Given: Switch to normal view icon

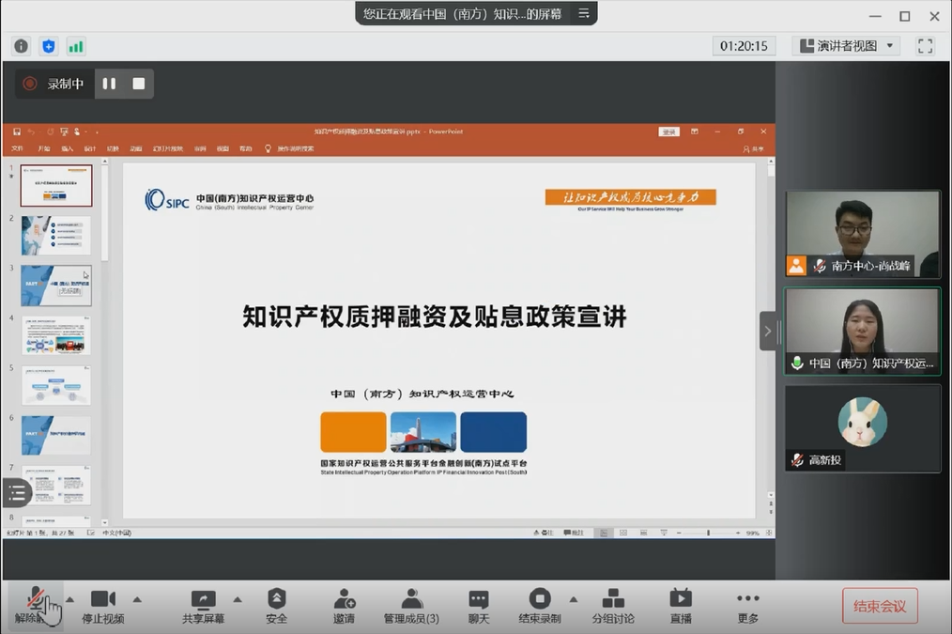Looking at the screenshot, I should click(x=604, y=533).
